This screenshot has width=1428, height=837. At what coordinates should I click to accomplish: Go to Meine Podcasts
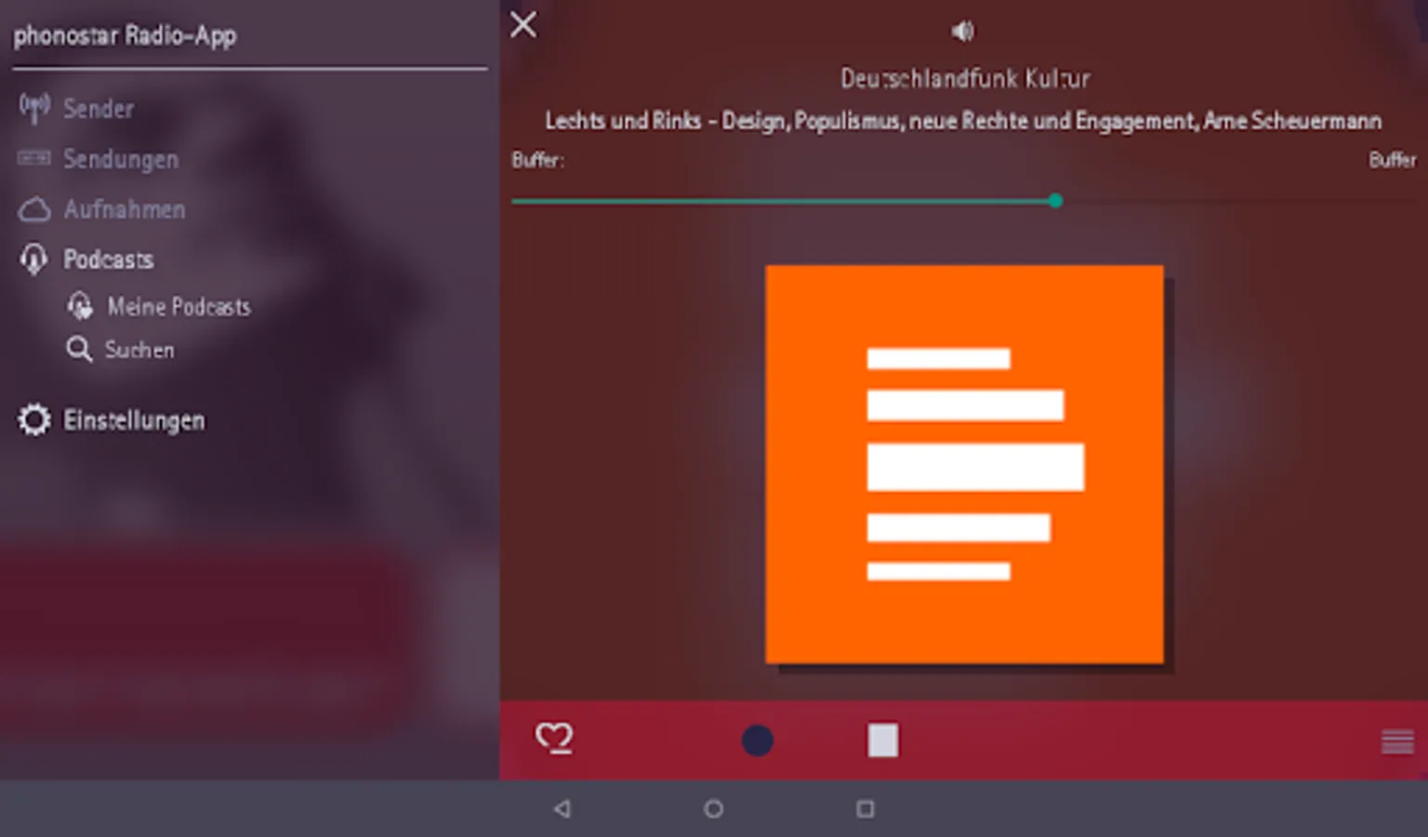coord(178,307)
